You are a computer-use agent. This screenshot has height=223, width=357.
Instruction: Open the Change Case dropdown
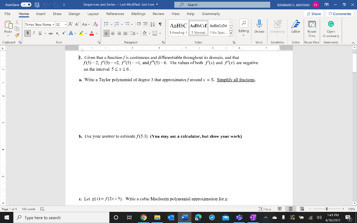point(86,24)
